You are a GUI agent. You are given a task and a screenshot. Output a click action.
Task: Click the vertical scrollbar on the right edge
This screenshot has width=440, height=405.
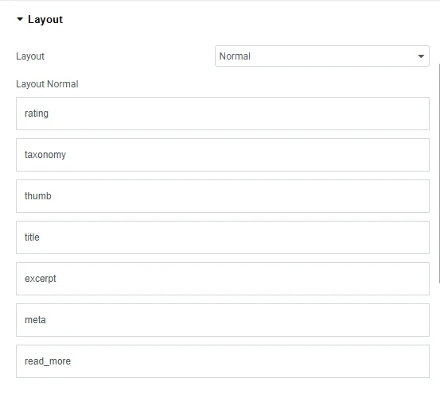click(x=439, y=174)
